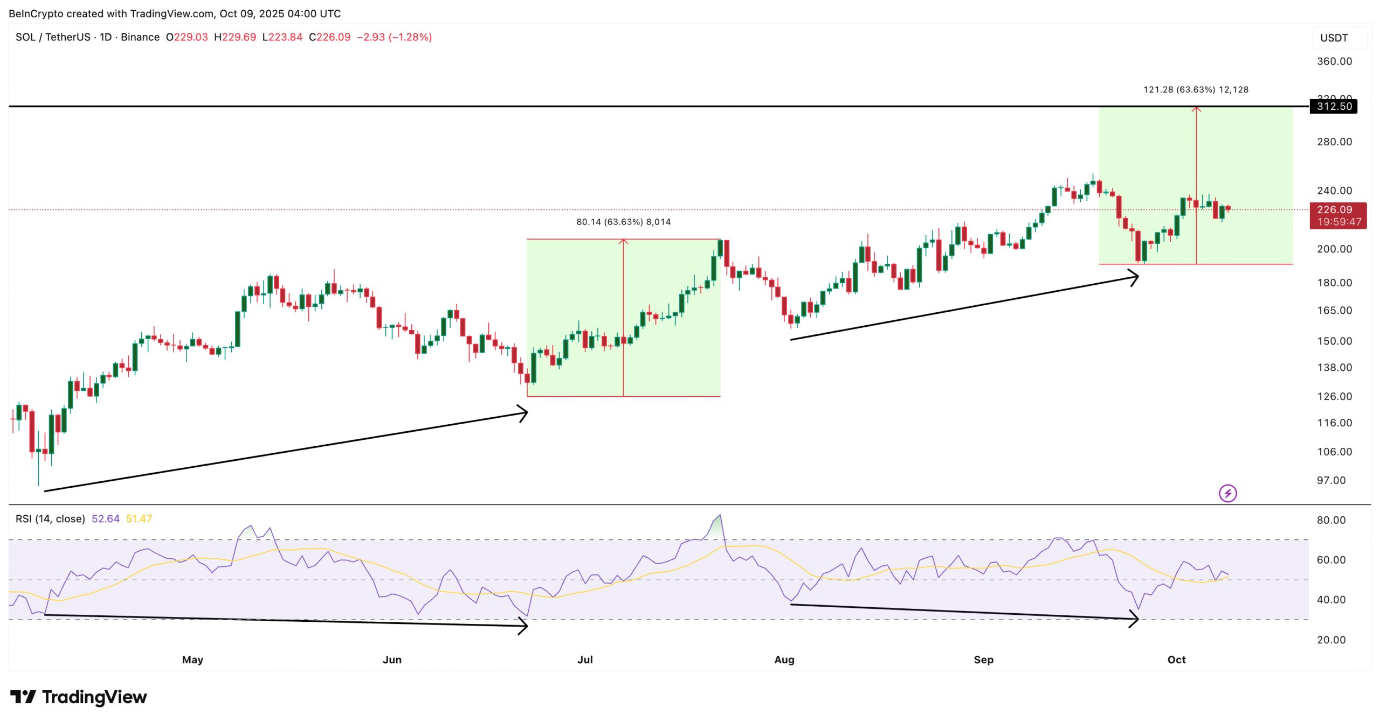Image resolution: width=1380 pixels, height=723 pixels.
Task: Click the May label on time axis
Action: (192, 659)
